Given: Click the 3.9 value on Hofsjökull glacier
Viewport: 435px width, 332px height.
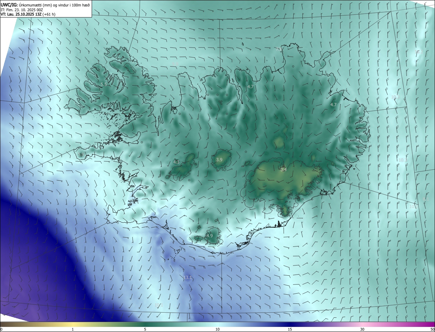Looking at the screenshot, I should coord(219,160).
